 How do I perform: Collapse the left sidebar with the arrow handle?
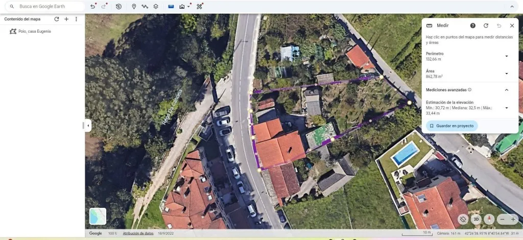88,125
